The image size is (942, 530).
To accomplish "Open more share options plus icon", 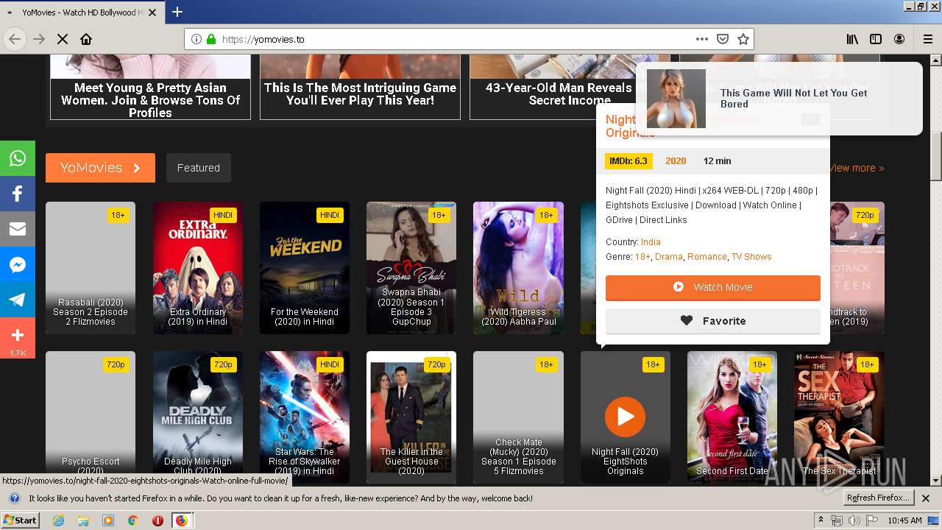I will 18,338.
